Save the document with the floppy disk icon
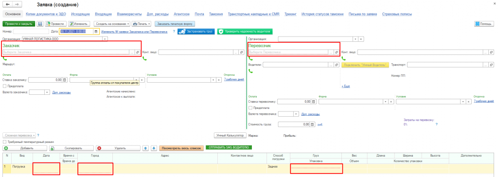Screen dimensions: 498x177 [40, 24]
